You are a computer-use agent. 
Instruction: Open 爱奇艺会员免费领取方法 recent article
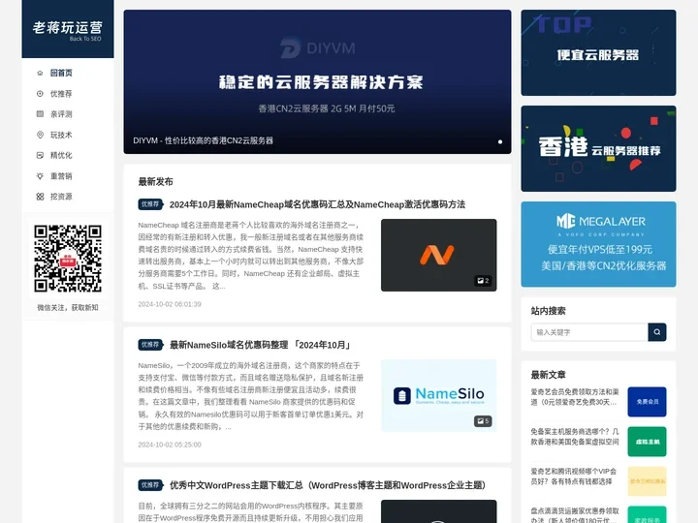[575, 397]
